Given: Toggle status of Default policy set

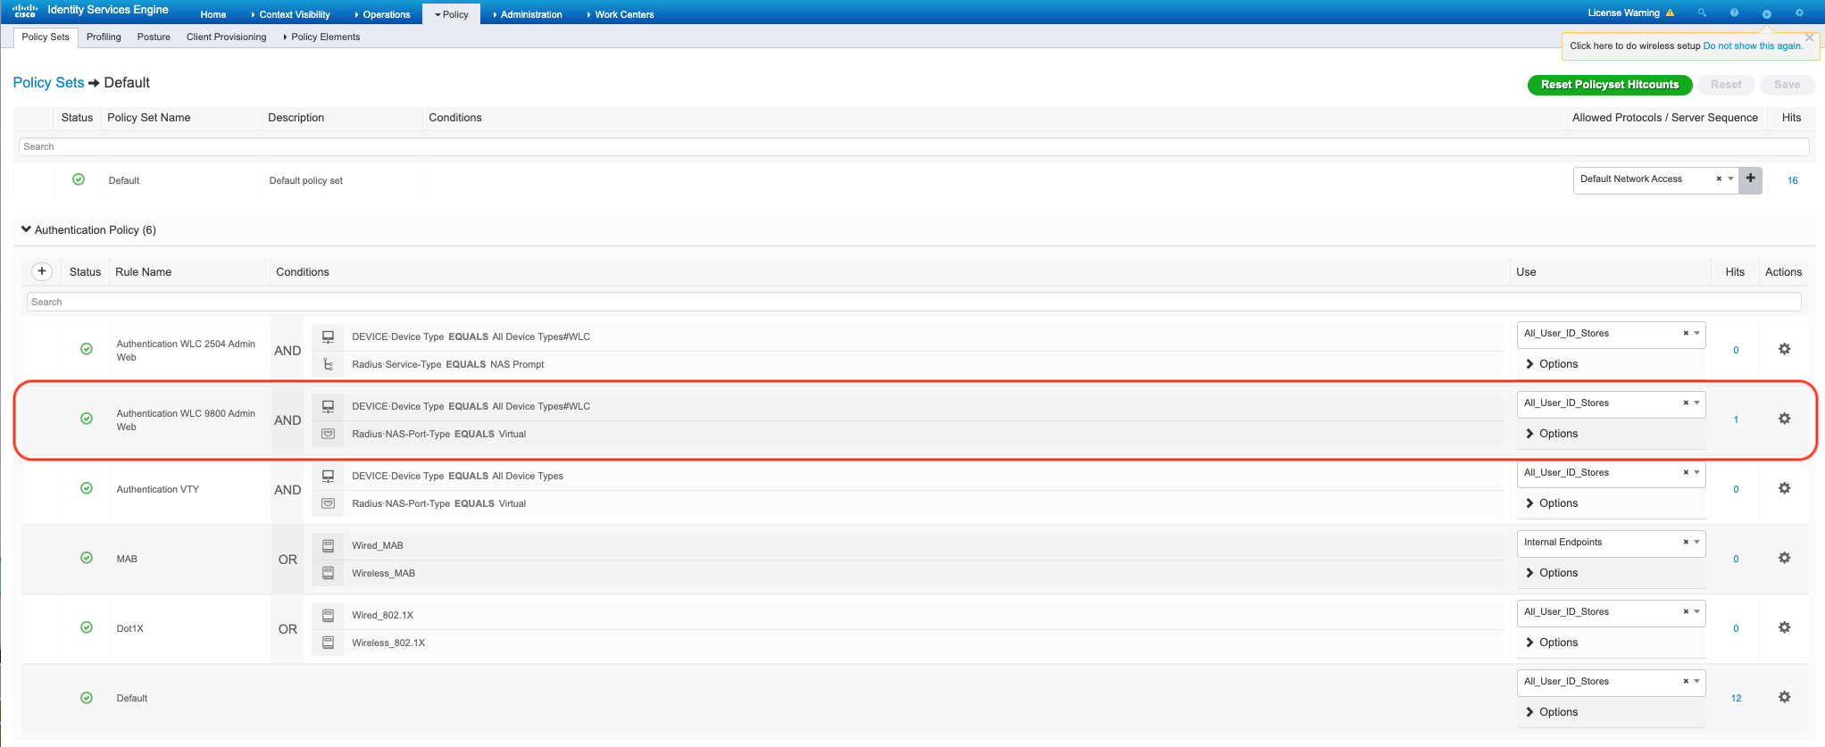Looking at the screenshot, I should (79, 179).
